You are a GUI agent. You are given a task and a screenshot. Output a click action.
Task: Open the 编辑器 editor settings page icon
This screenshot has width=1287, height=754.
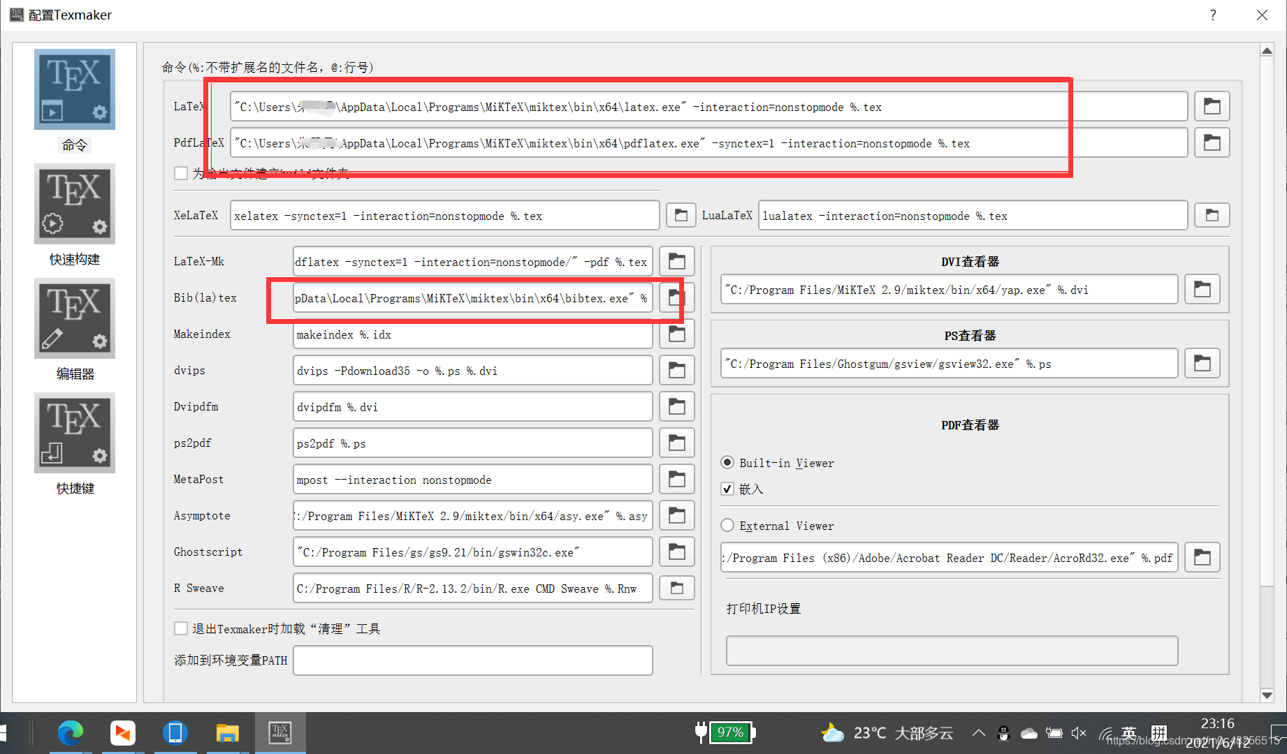click(x=75, y=318)
